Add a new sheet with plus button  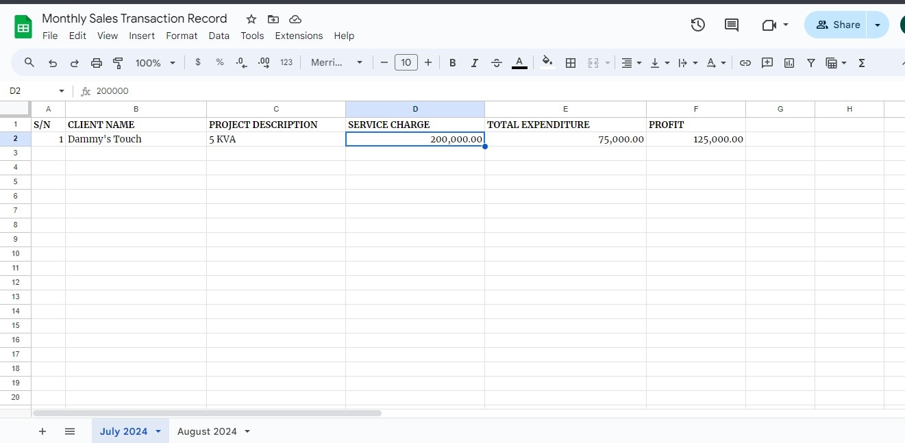tap(42, 431)
